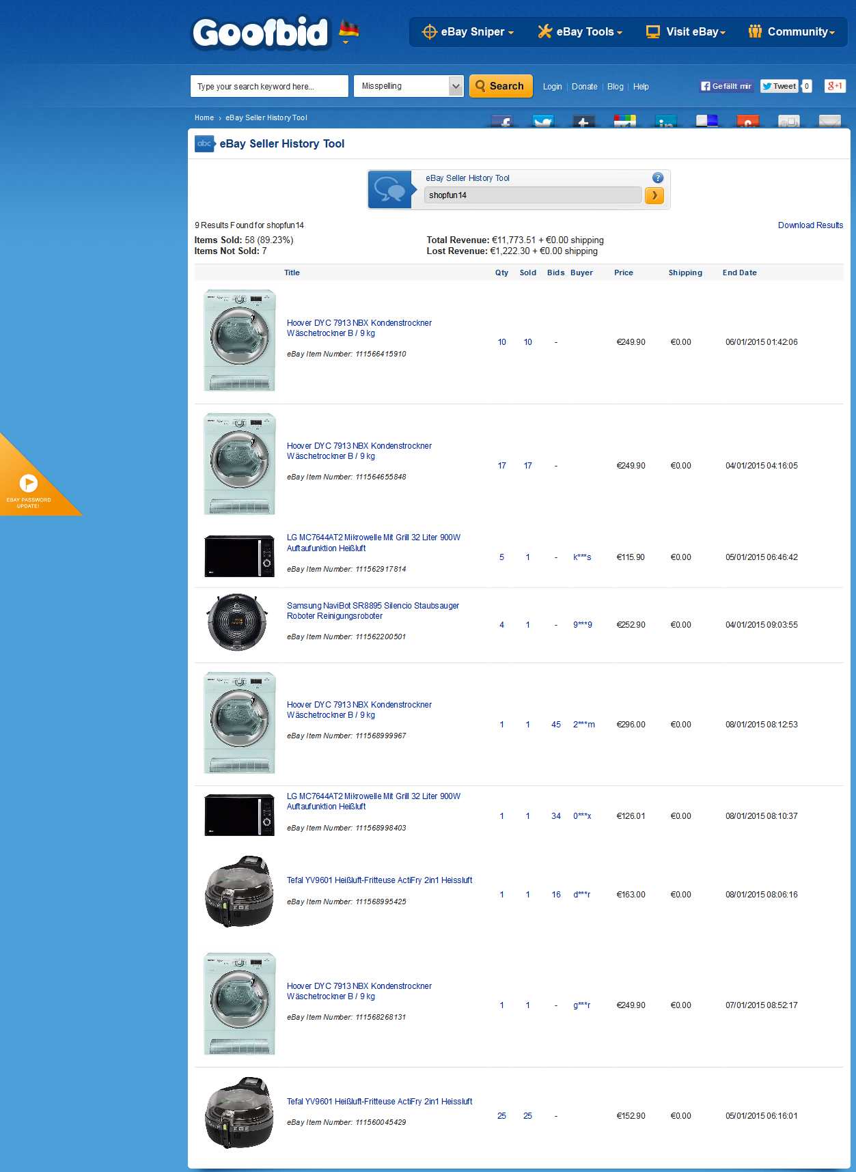
Task: Open the Community menu
Action: coord(791,31)
